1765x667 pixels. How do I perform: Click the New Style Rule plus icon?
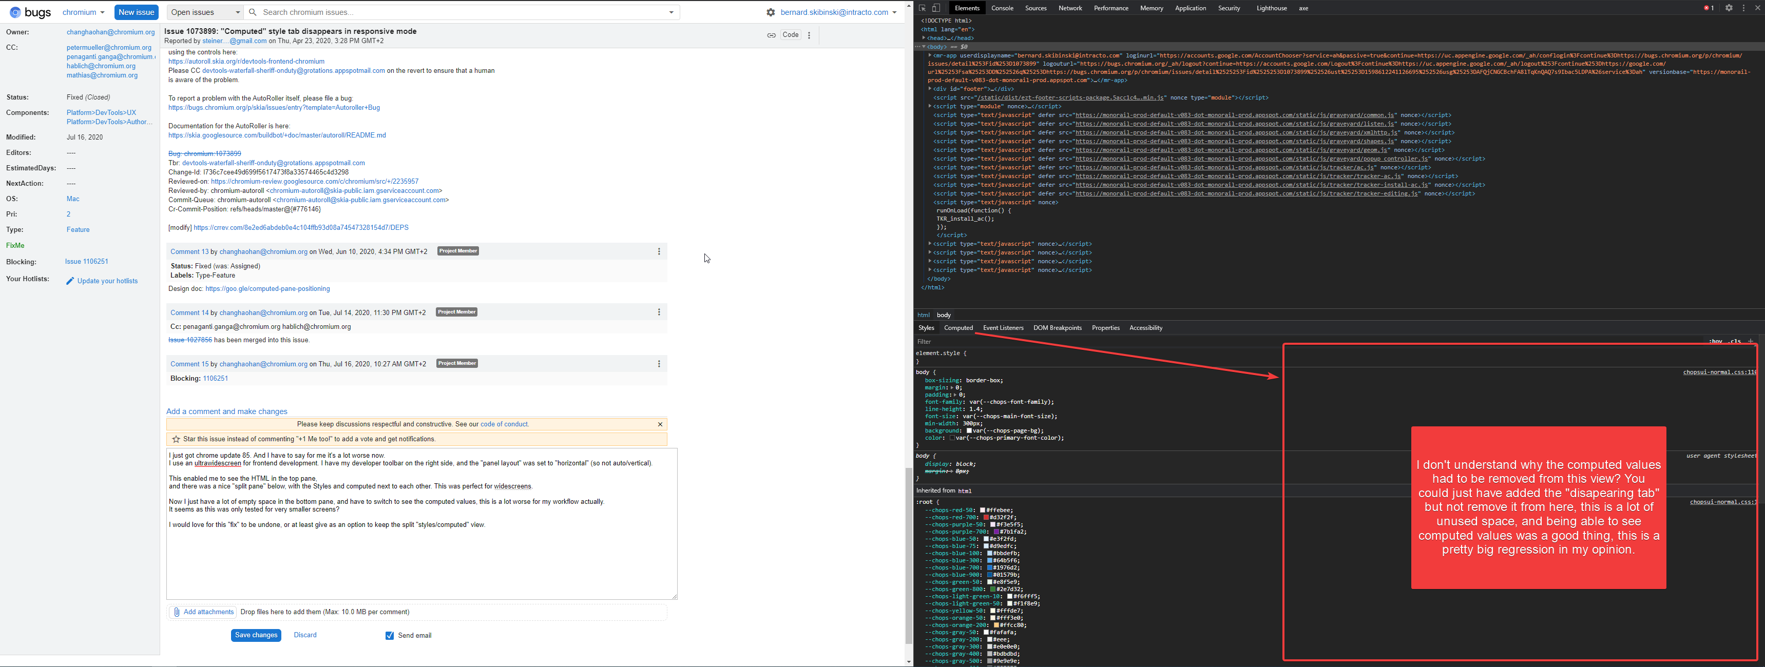coord(1751,341)
